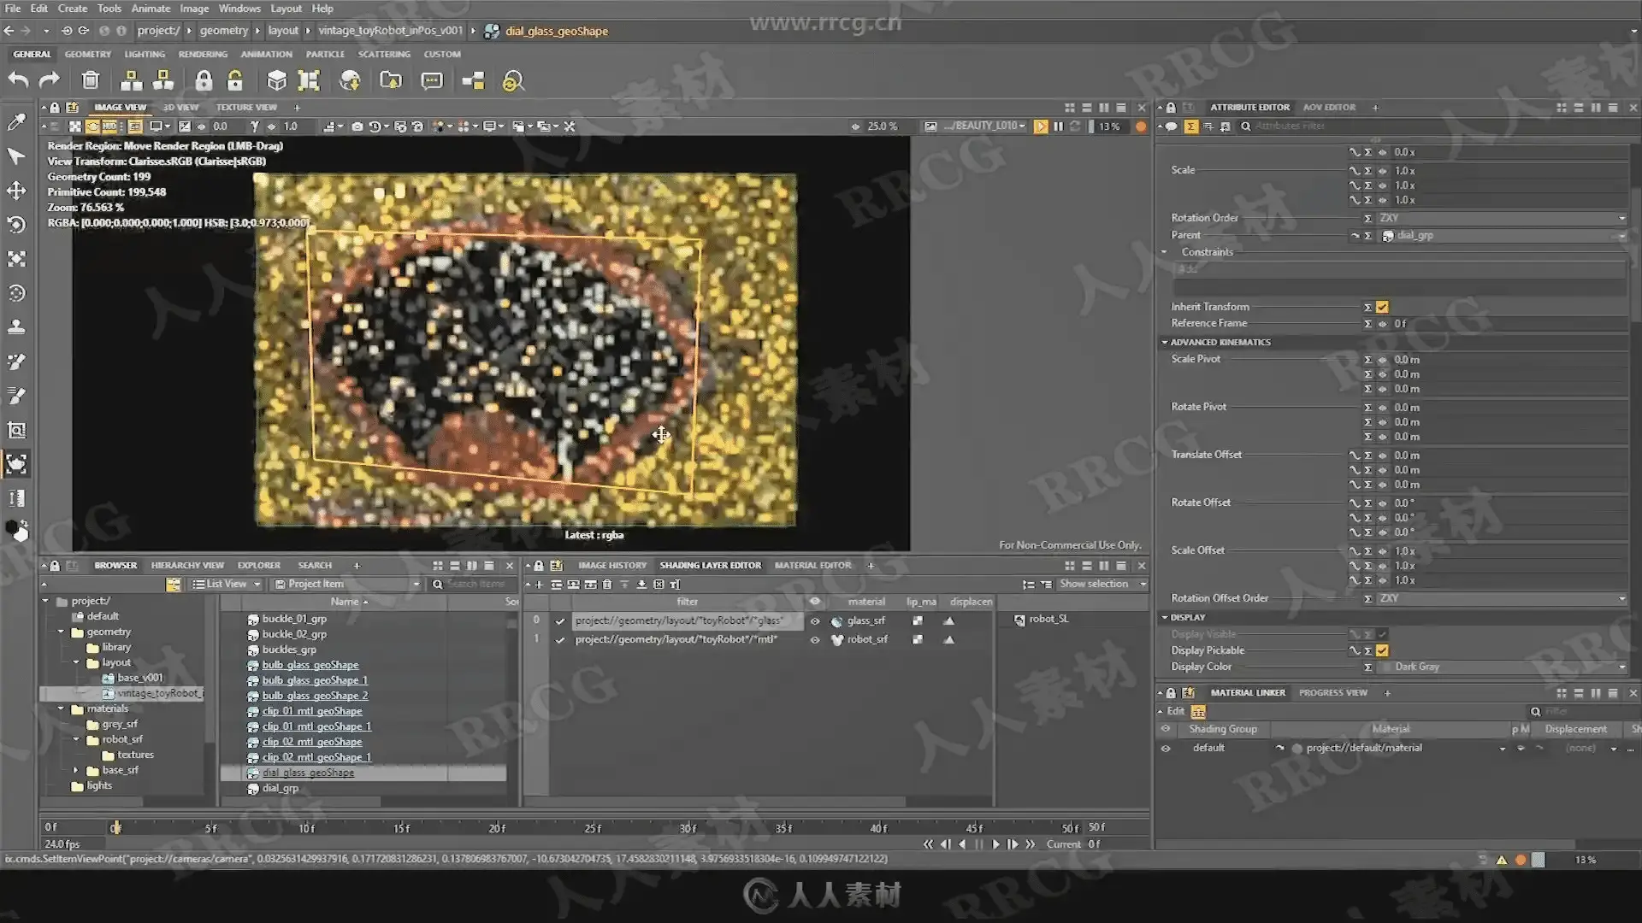Switch to the Lighting shelf tab
This screenshot has width=1642, height=923.
click(x=145, y=54)
